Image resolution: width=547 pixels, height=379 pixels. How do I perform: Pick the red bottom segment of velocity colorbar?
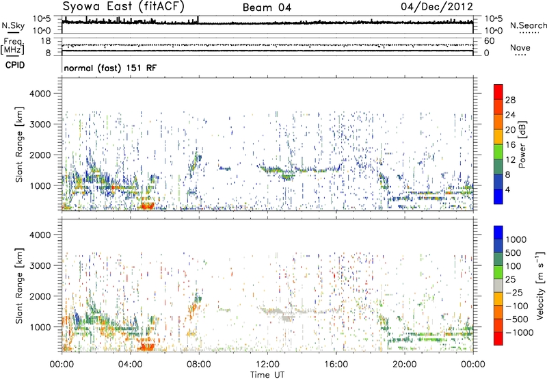[x=498, y=339]
